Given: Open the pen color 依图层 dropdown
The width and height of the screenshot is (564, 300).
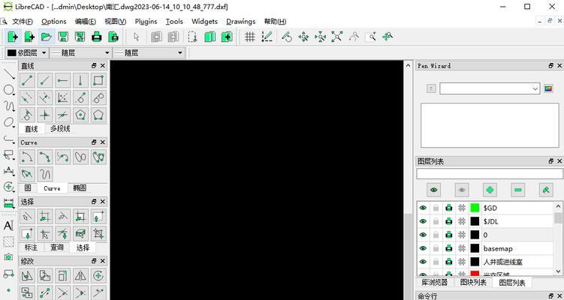Looking at the screenshot, I should (x=27, y=52).
